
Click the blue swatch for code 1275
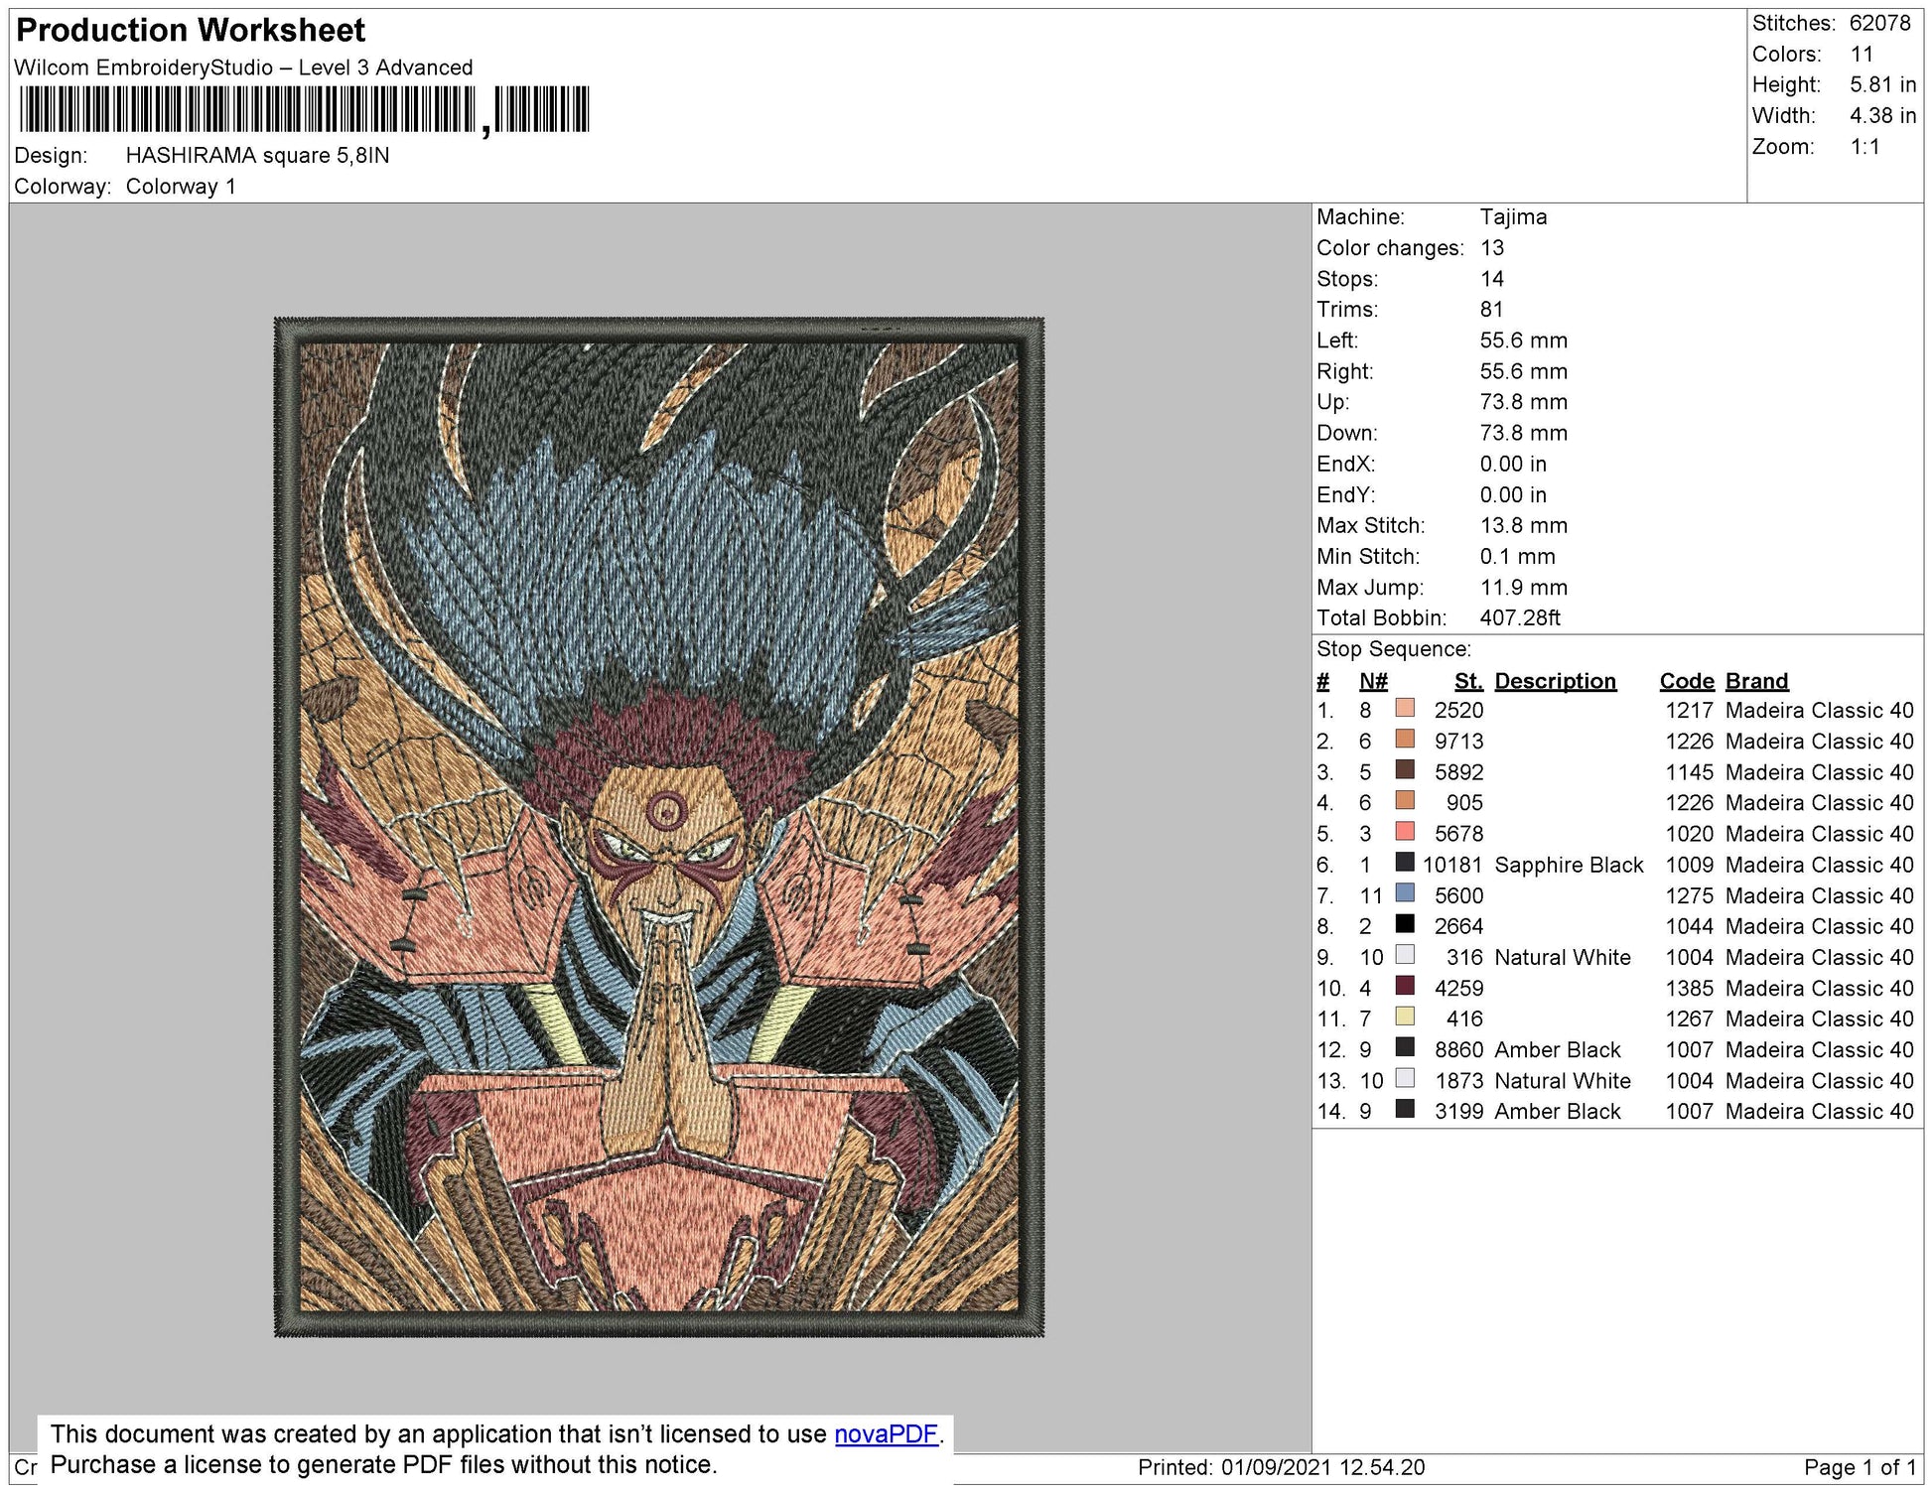pos(1404,893)
